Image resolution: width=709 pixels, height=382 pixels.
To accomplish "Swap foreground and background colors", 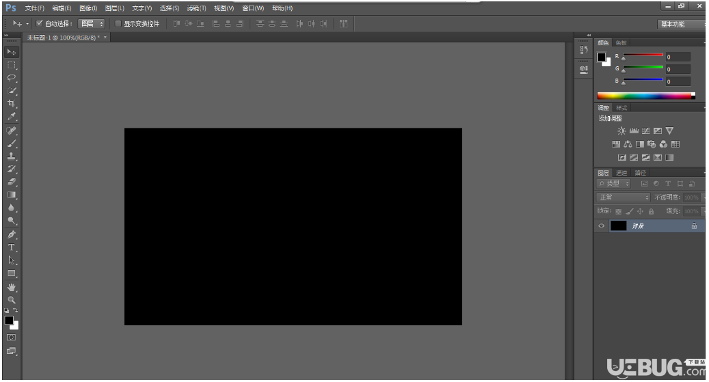I will (15, 310).
